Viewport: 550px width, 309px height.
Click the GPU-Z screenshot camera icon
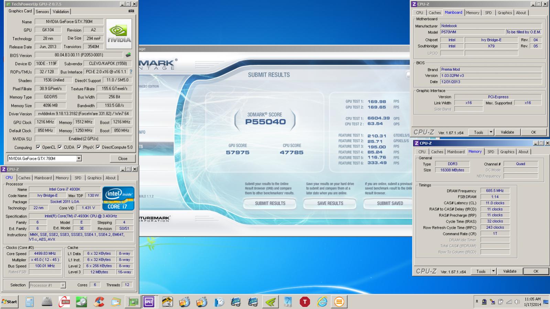131,11
